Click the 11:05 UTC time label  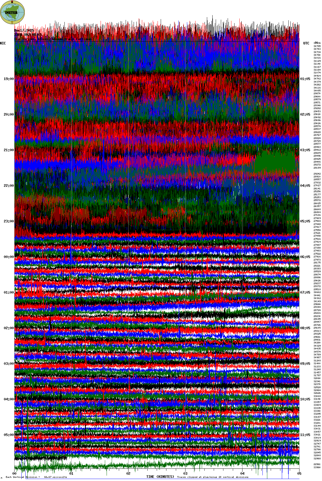tap(305, 435)
